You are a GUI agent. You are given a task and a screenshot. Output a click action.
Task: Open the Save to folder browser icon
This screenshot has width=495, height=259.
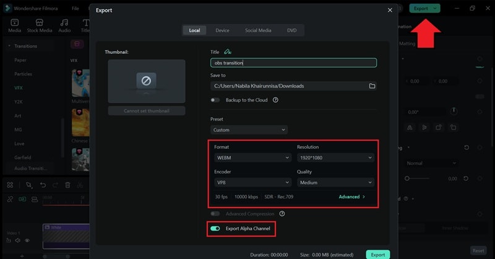372,86
